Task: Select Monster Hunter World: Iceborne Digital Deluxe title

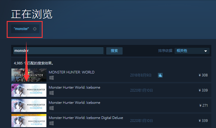Action: pyautogui.click(x=86, y=118)
